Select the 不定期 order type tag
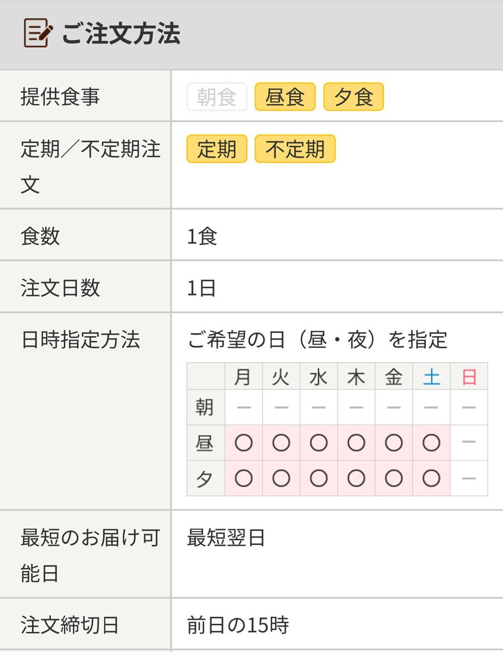 coord(295,149)
